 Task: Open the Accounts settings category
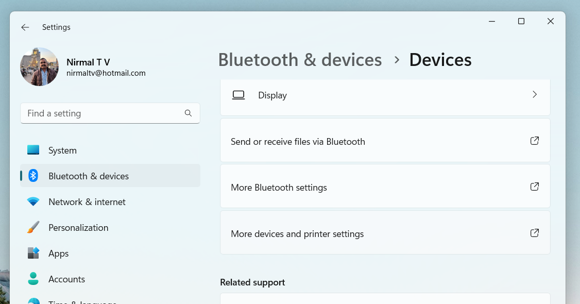click(x=110, y=279)
